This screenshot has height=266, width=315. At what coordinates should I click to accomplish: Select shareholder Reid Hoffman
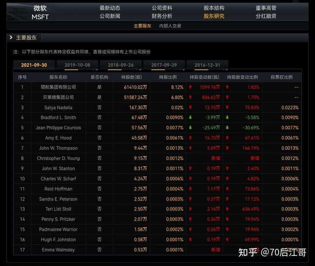[x=58, y=189]
